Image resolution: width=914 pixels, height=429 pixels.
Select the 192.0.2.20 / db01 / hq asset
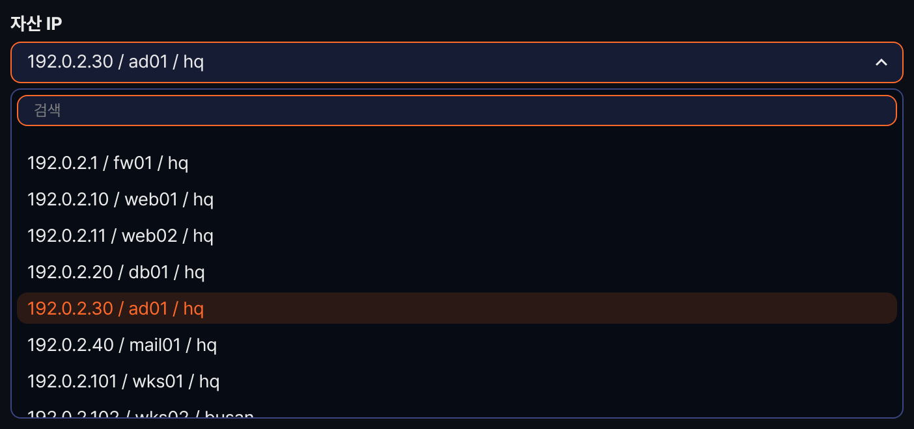(457, 272)
